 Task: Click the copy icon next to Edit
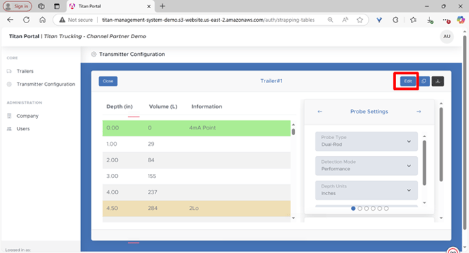click(424, 81)
